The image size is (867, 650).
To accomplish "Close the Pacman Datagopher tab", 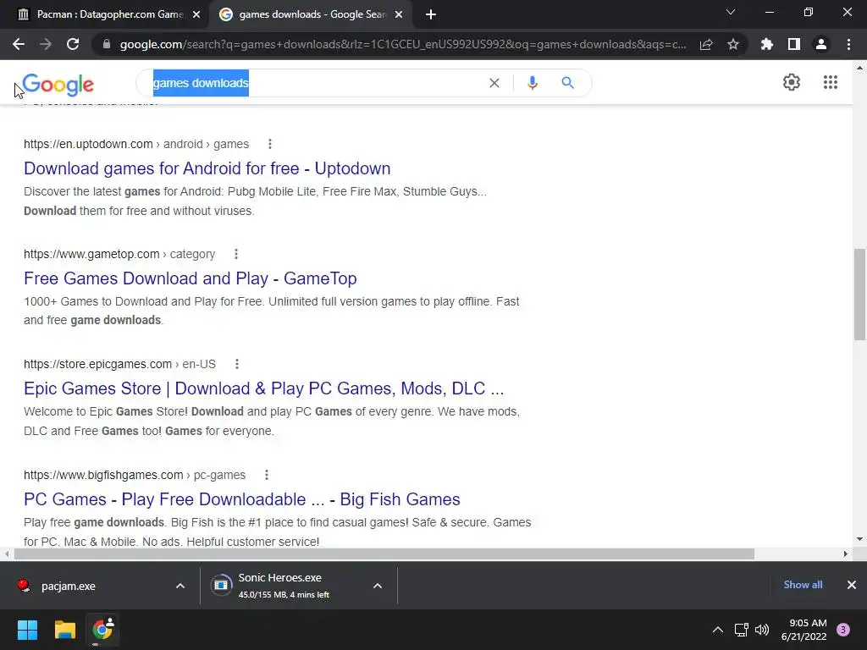I will click(196, 15).
